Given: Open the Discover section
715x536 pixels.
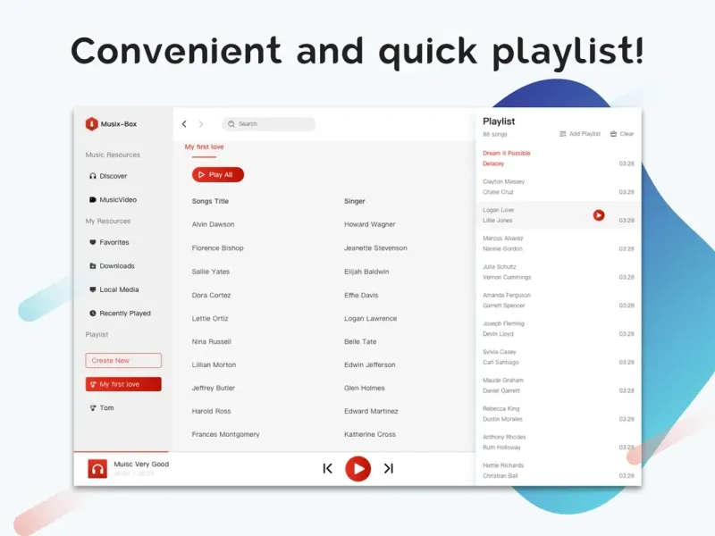Looking at the screenshot, I should point(114,176).
